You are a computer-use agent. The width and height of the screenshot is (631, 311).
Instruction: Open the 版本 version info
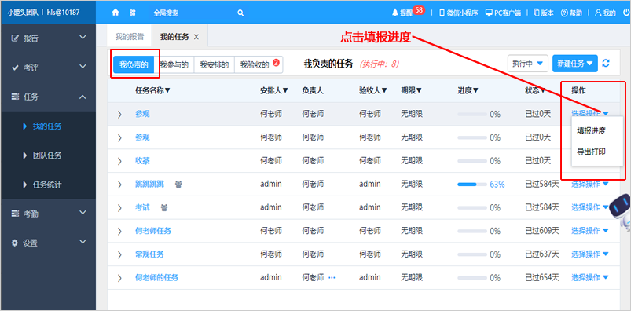click(544, 13)
